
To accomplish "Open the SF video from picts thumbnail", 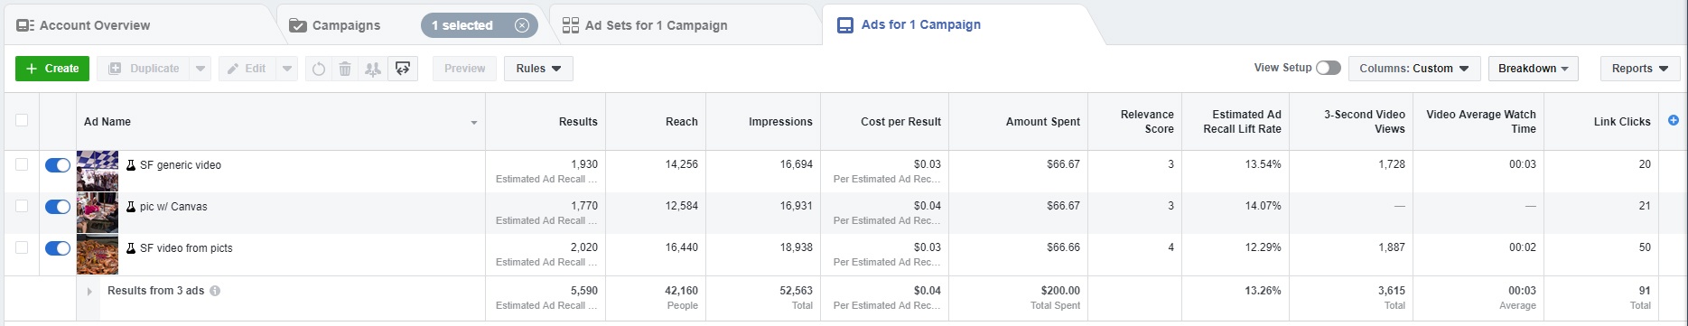I will [98, 255].
